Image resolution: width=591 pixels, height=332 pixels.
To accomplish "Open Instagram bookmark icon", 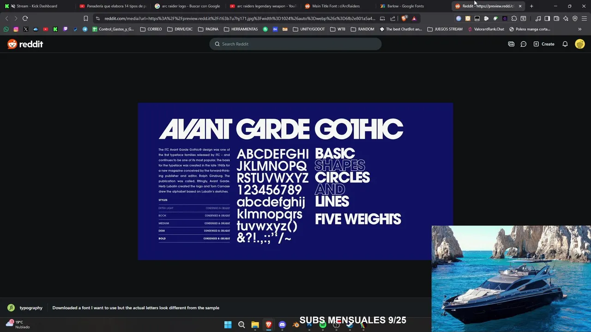I will [16, 29].
